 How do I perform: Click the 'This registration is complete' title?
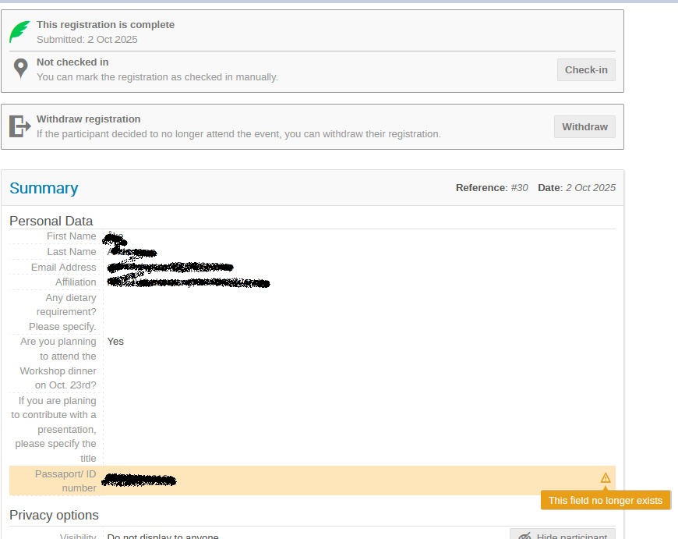105,25
